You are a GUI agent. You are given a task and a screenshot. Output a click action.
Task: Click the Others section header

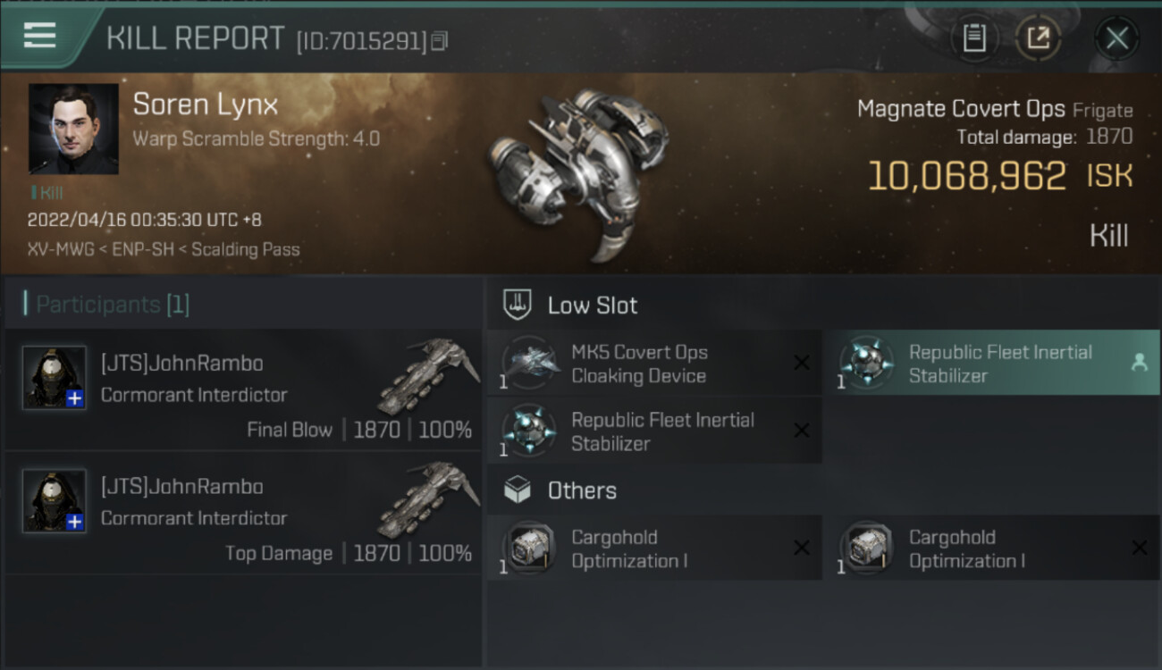(581, 490)
